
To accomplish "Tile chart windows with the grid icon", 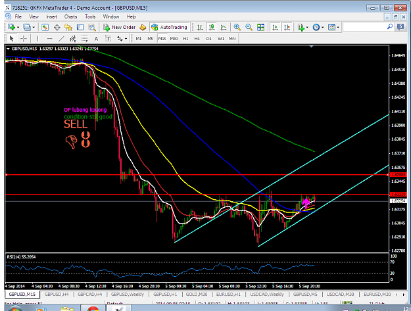I will [260, 27].
